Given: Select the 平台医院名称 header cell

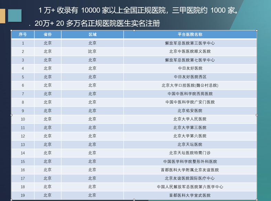Looking at the screenshot, I should click(190, 34).
